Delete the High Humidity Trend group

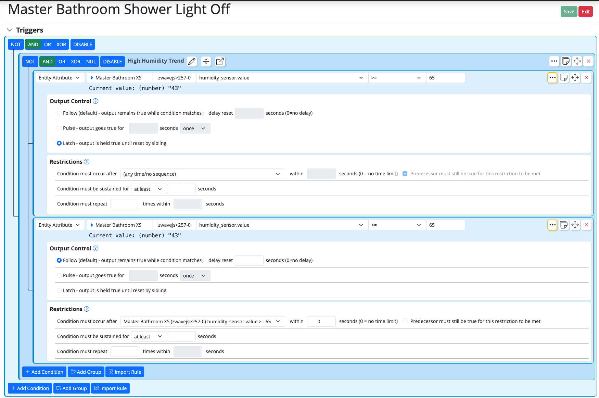click(588, 61)
